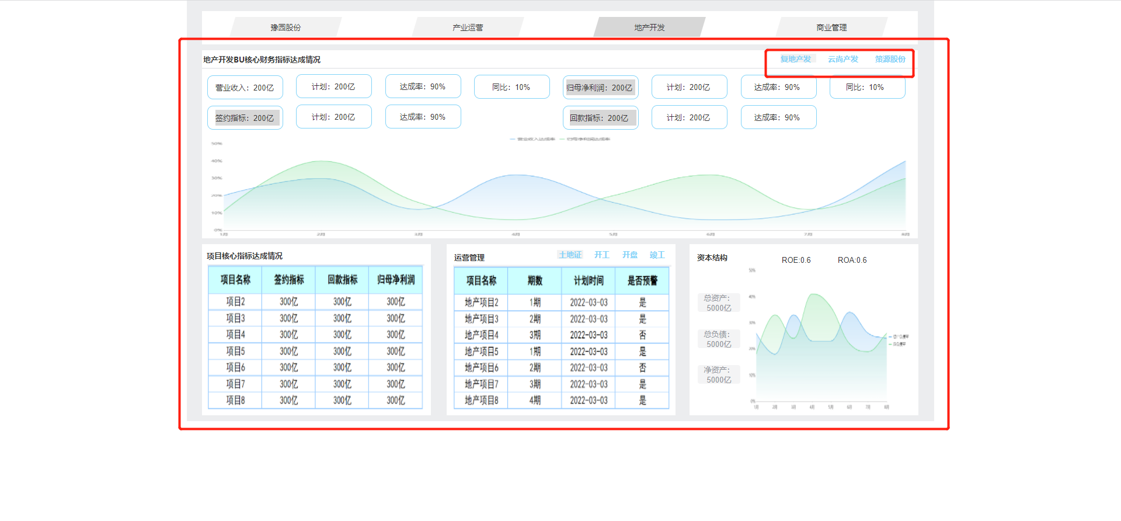Open the 复地产发 company link
Image resolution: width=1121 pixels, height=521 pixels.
(x=796, y=59)
